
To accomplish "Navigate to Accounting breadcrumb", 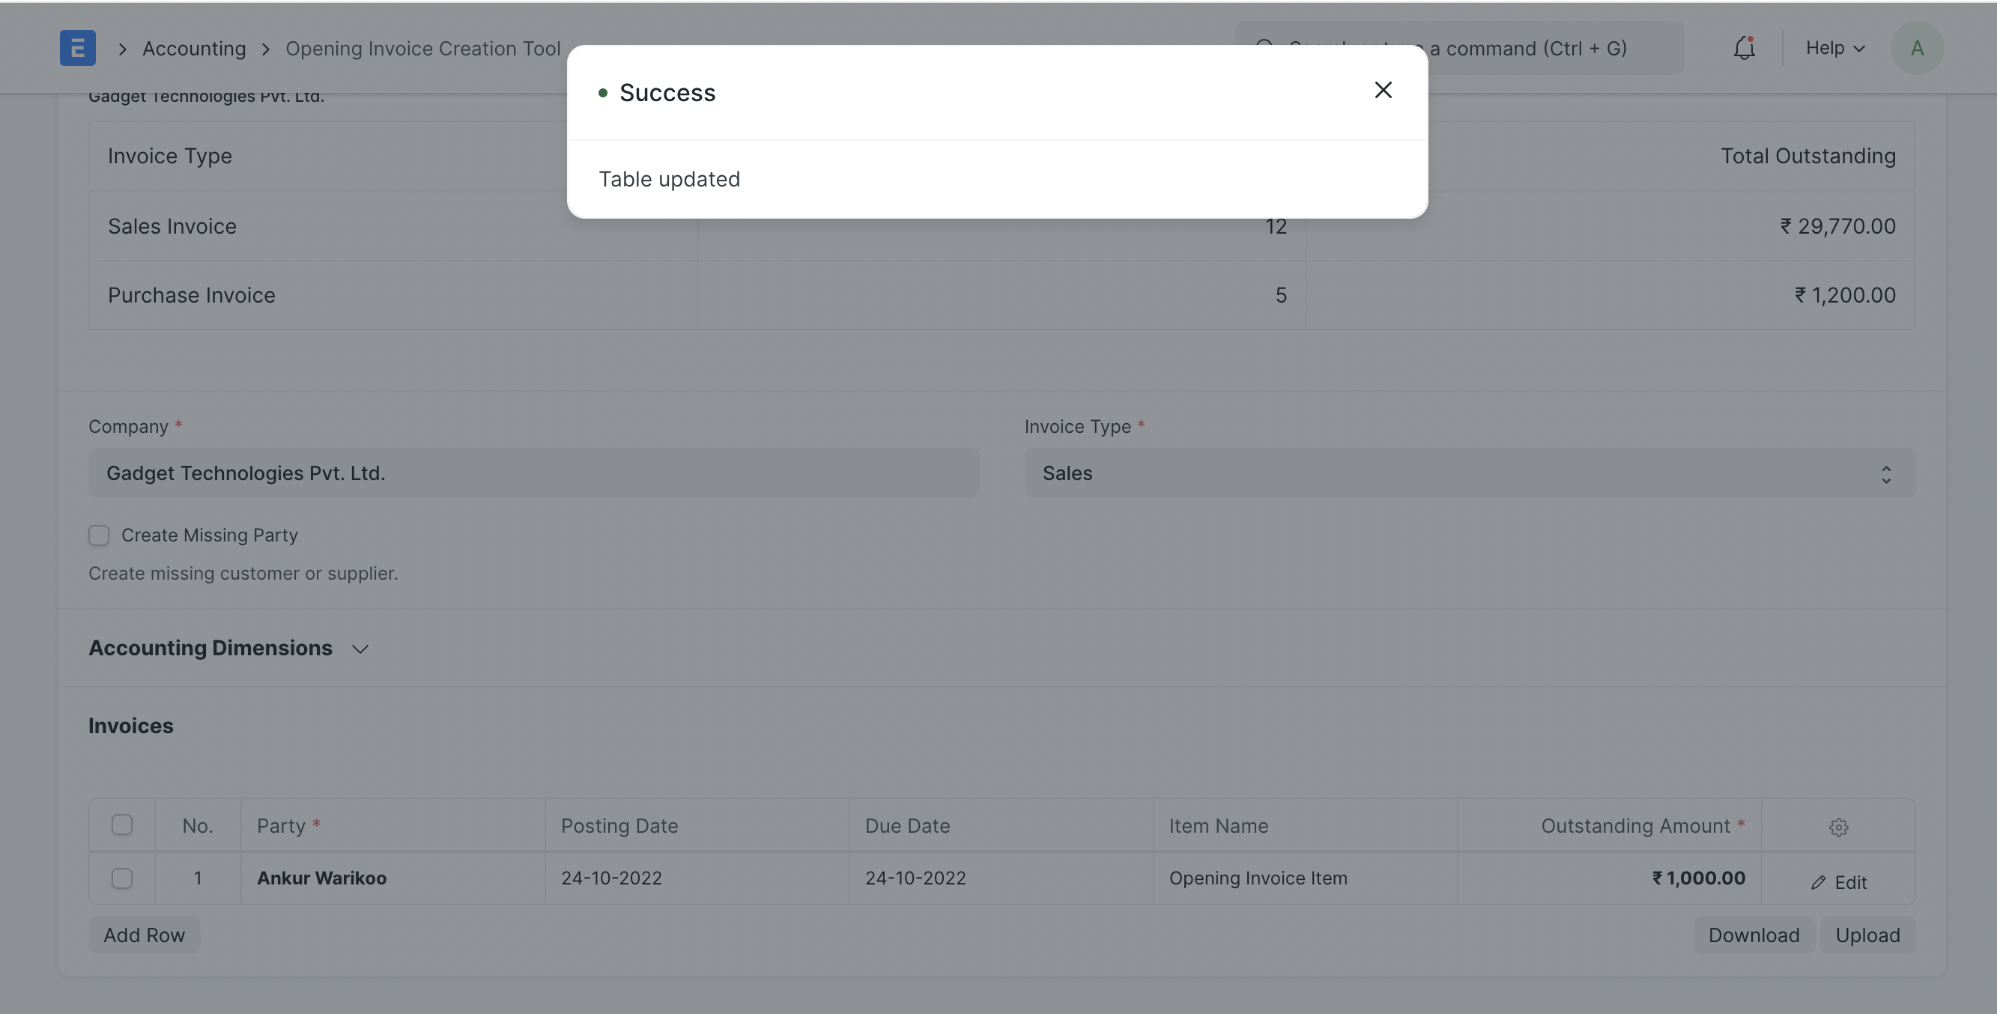I will tap(194, 48).
